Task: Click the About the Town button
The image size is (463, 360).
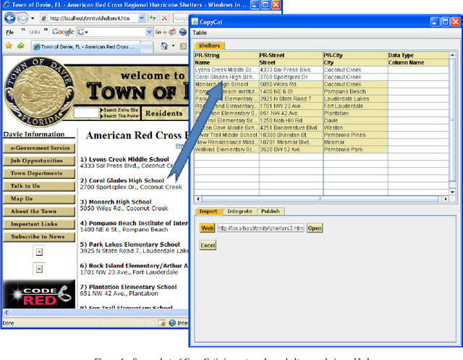Action: coord(39,212)
